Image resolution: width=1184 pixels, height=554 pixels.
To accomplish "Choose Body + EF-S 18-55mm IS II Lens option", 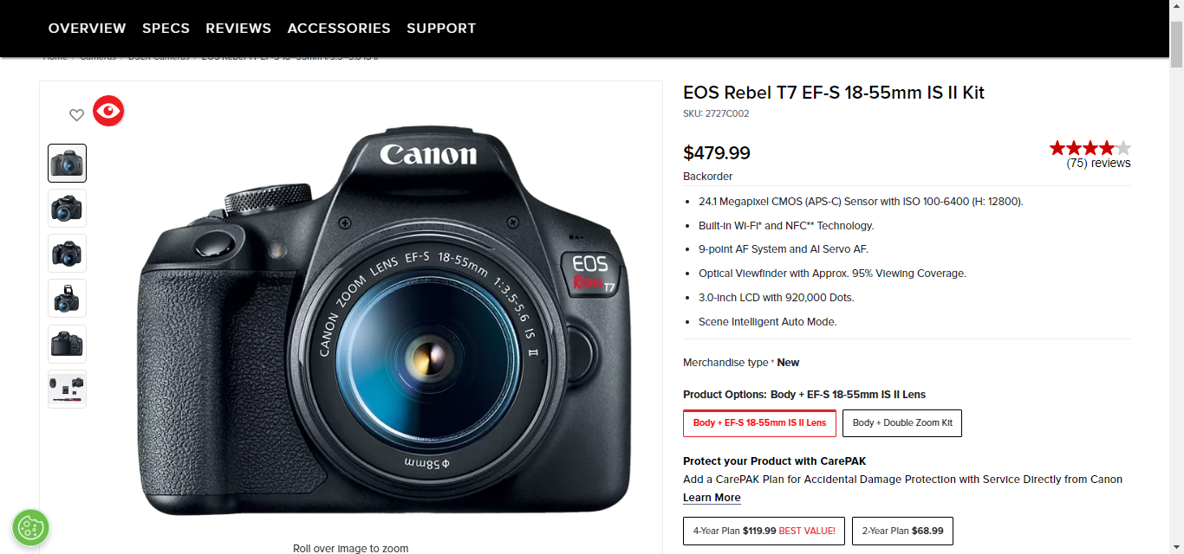I will click(x=760, y=423).
